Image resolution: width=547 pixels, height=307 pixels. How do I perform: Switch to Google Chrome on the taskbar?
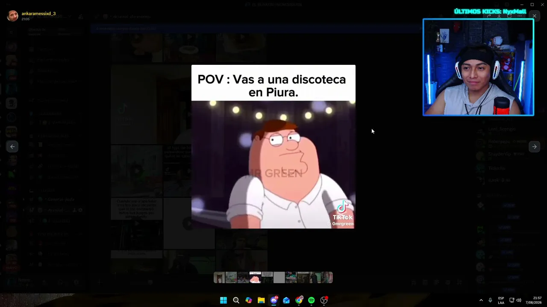pyautogui.click(x=299, y=300)
